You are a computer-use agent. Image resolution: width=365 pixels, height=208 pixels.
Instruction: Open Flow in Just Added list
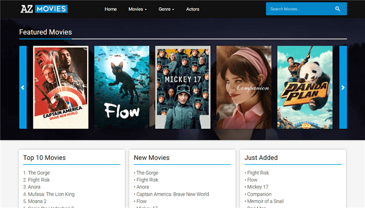[x=252, y=180]
